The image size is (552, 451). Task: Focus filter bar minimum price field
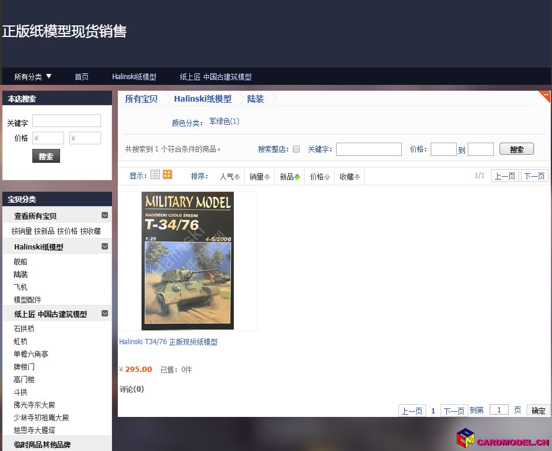pos(443,150)
